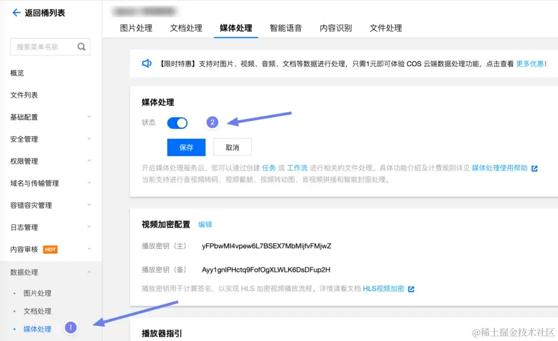
Task: Click the external link icon next to HLS视频加密
Action: coord(410,289)
